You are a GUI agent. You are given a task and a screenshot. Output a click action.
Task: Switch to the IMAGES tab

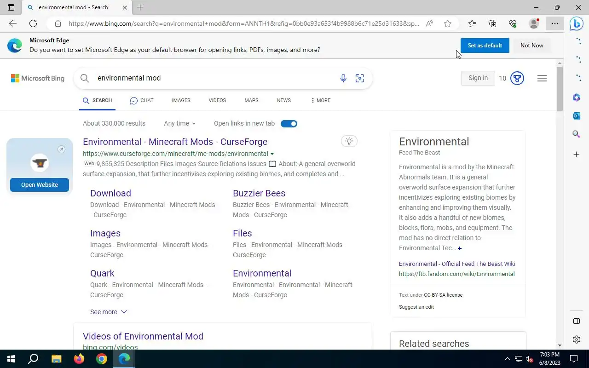181,100
